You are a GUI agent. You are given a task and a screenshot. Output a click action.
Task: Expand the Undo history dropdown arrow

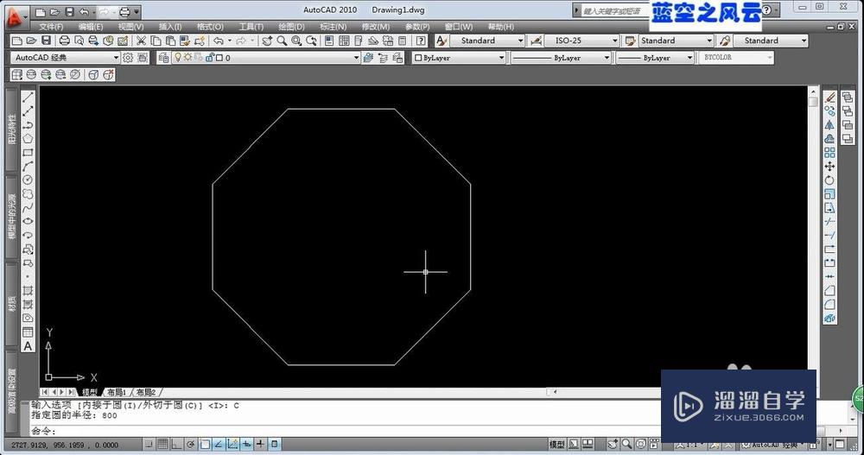pyautogui.click(x=230, y=41)
